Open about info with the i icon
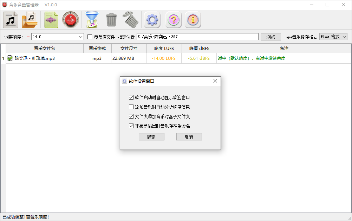352x221 pixels. [x=193, y=20]
